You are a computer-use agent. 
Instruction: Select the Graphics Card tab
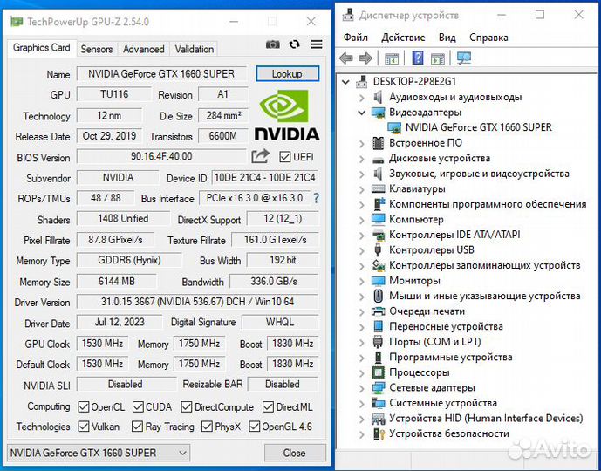click(41, 48)
